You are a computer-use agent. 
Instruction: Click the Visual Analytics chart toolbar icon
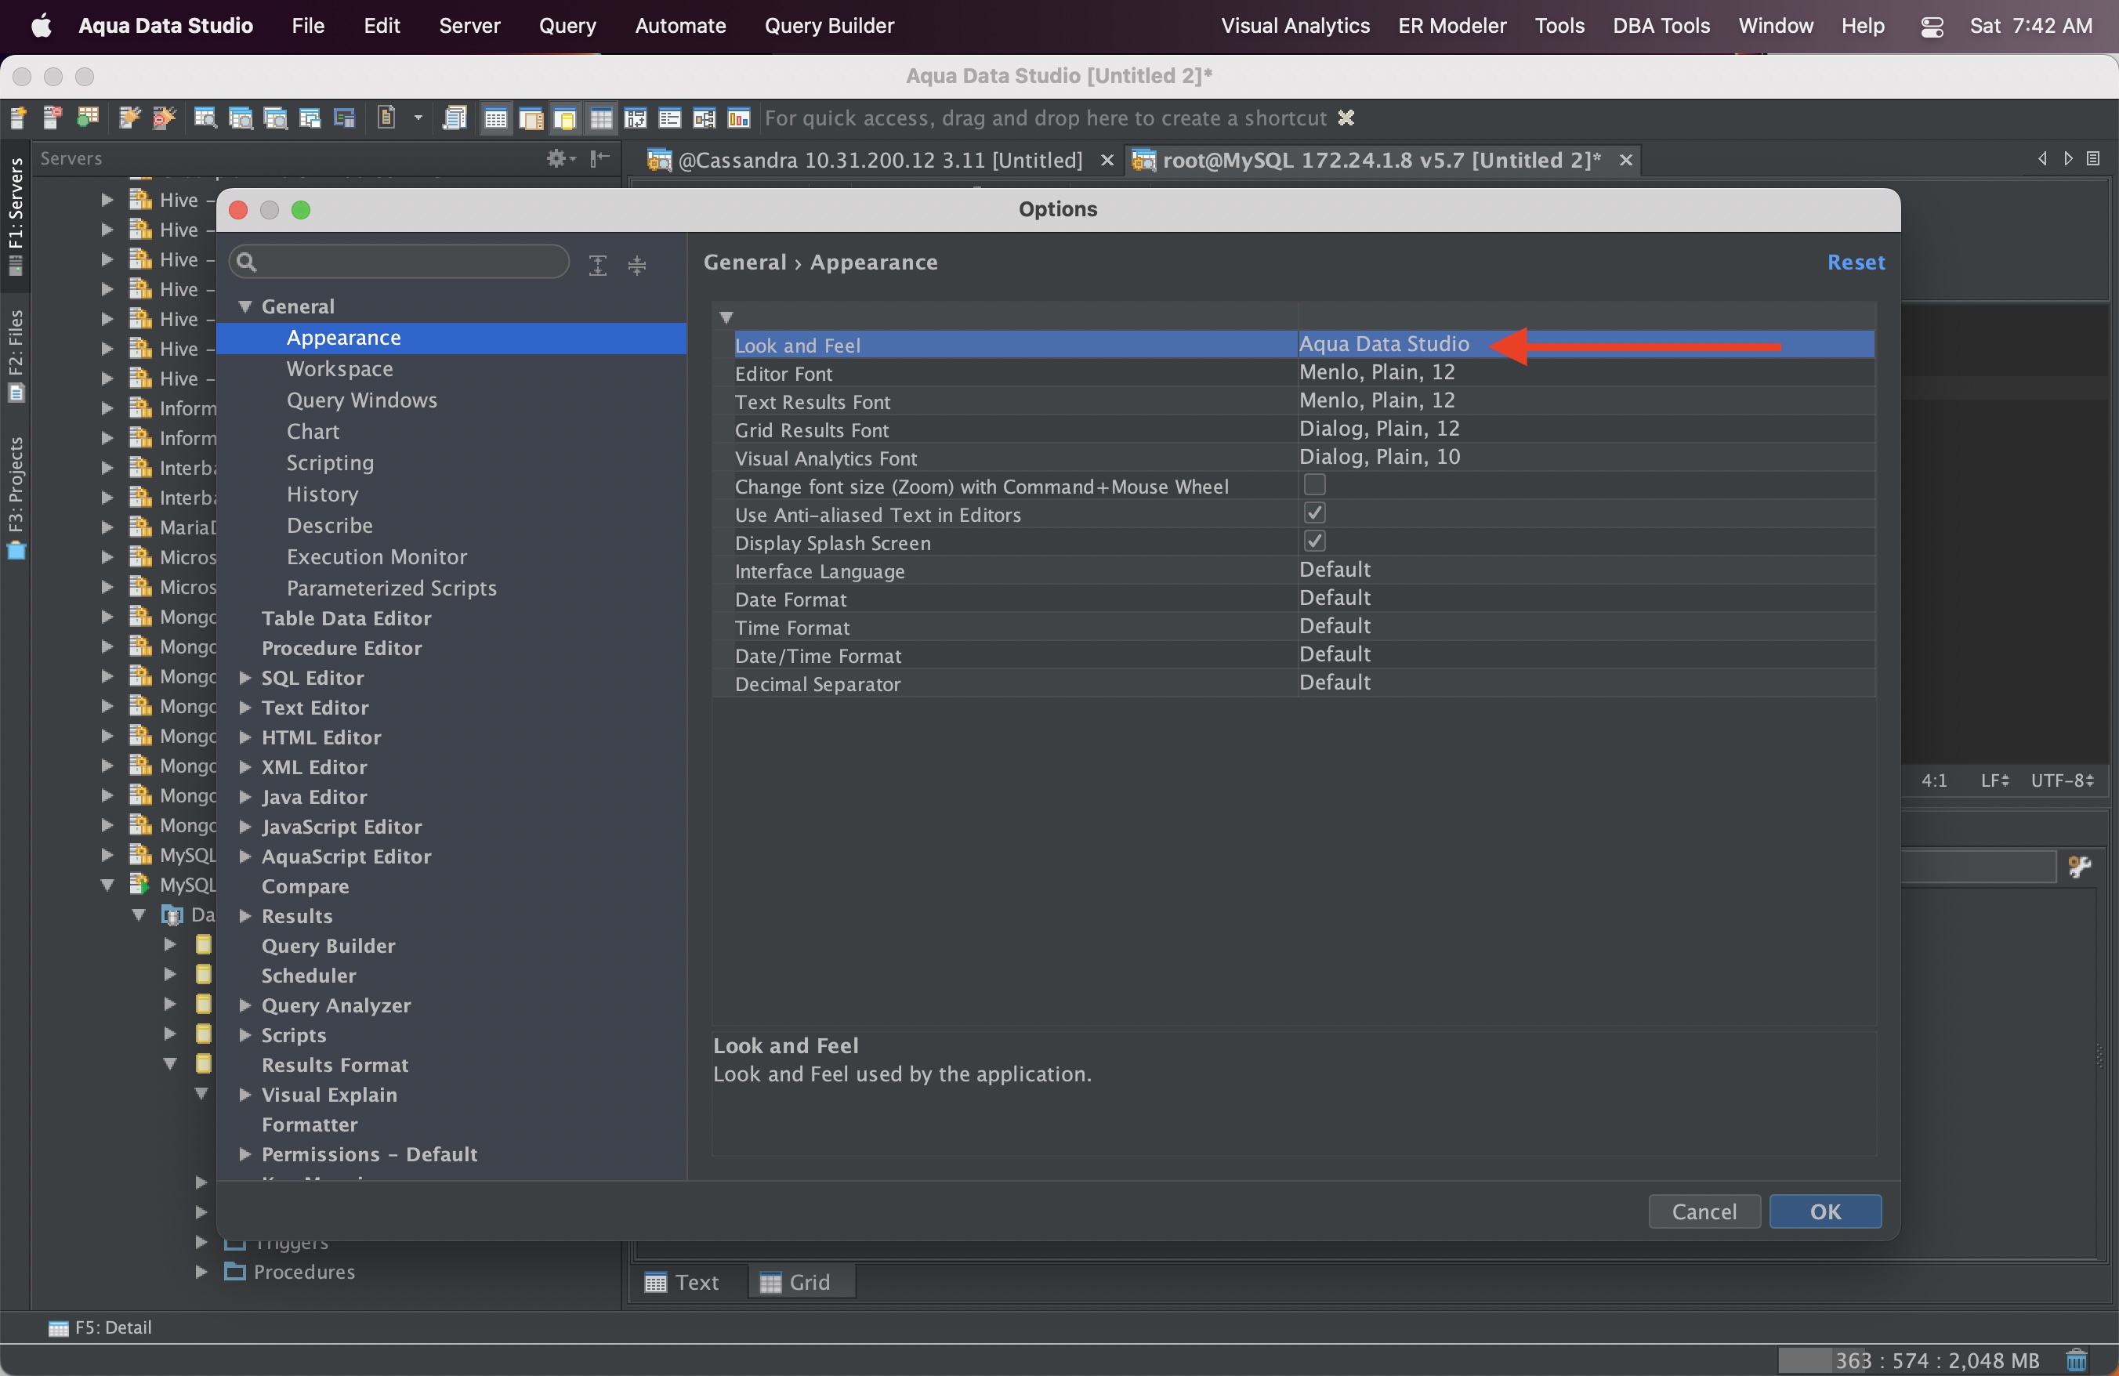click(738, 118)
